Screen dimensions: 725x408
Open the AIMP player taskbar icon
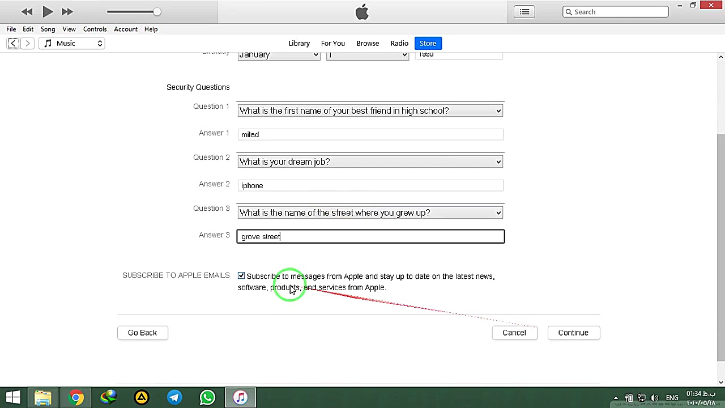click(142, 397)
